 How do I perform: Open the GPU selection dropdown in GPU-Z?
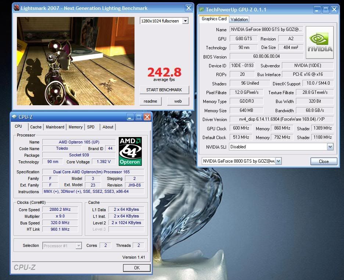278,161
